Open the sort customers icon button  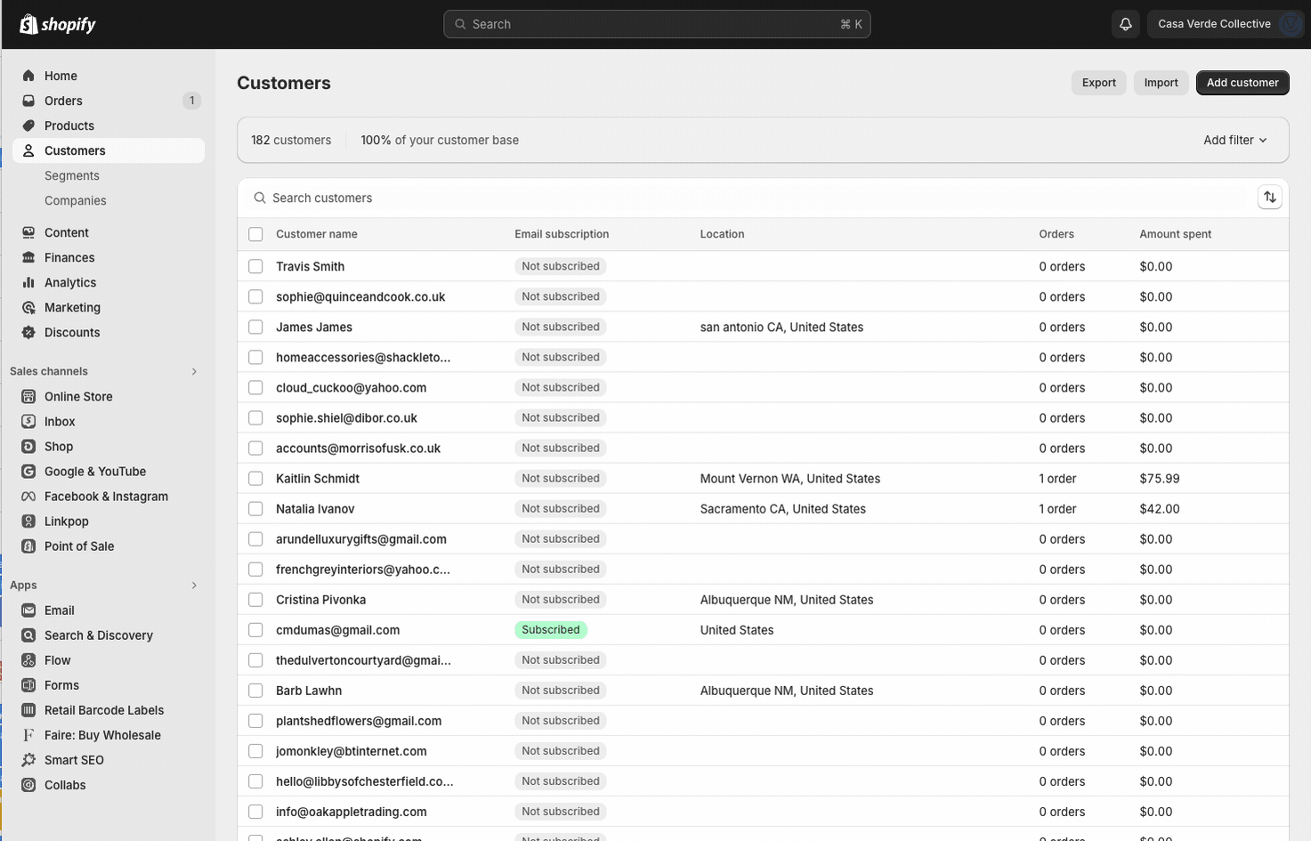pos(1269,198)
